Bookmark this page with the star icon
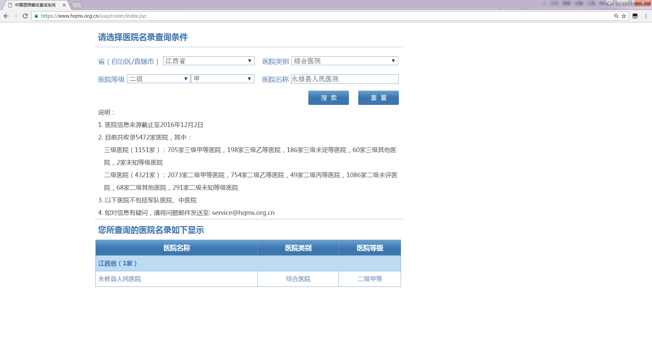This screenshot has height=350, width=652. click(624, 16)
